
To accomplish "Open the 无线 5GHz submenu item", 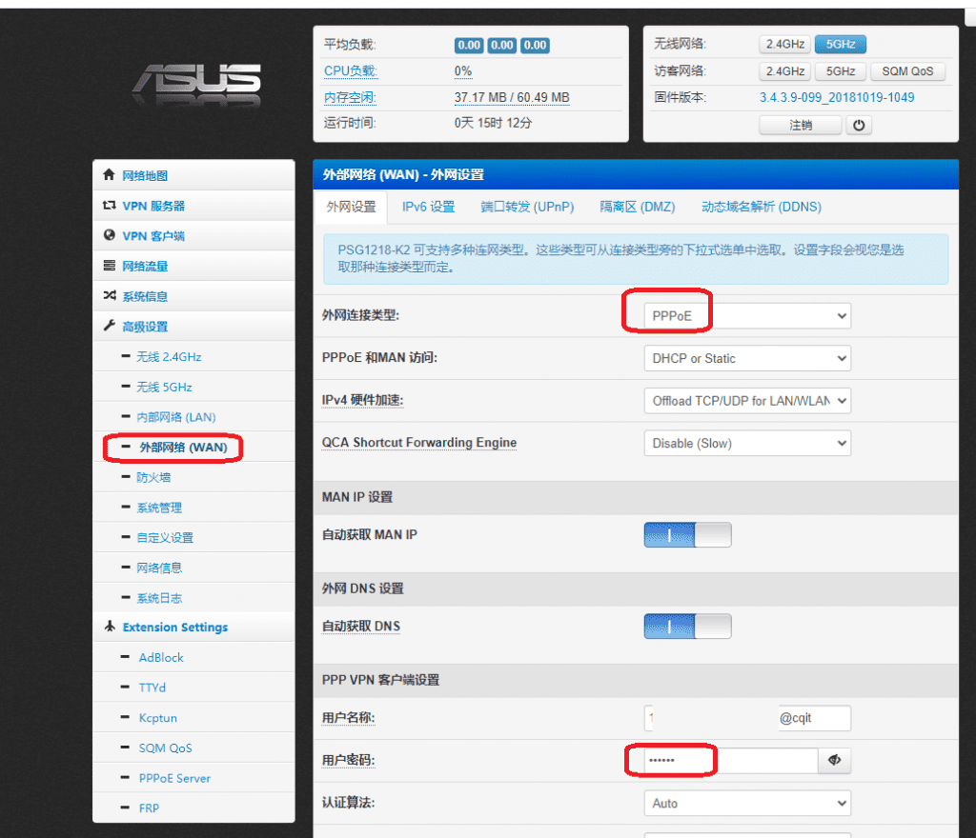I will pyautogui.click(x=193, y=387).
